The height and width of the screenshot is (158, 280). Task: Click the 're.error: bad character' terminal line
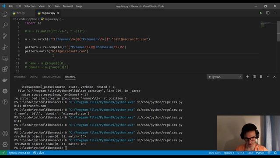(70, 98)
